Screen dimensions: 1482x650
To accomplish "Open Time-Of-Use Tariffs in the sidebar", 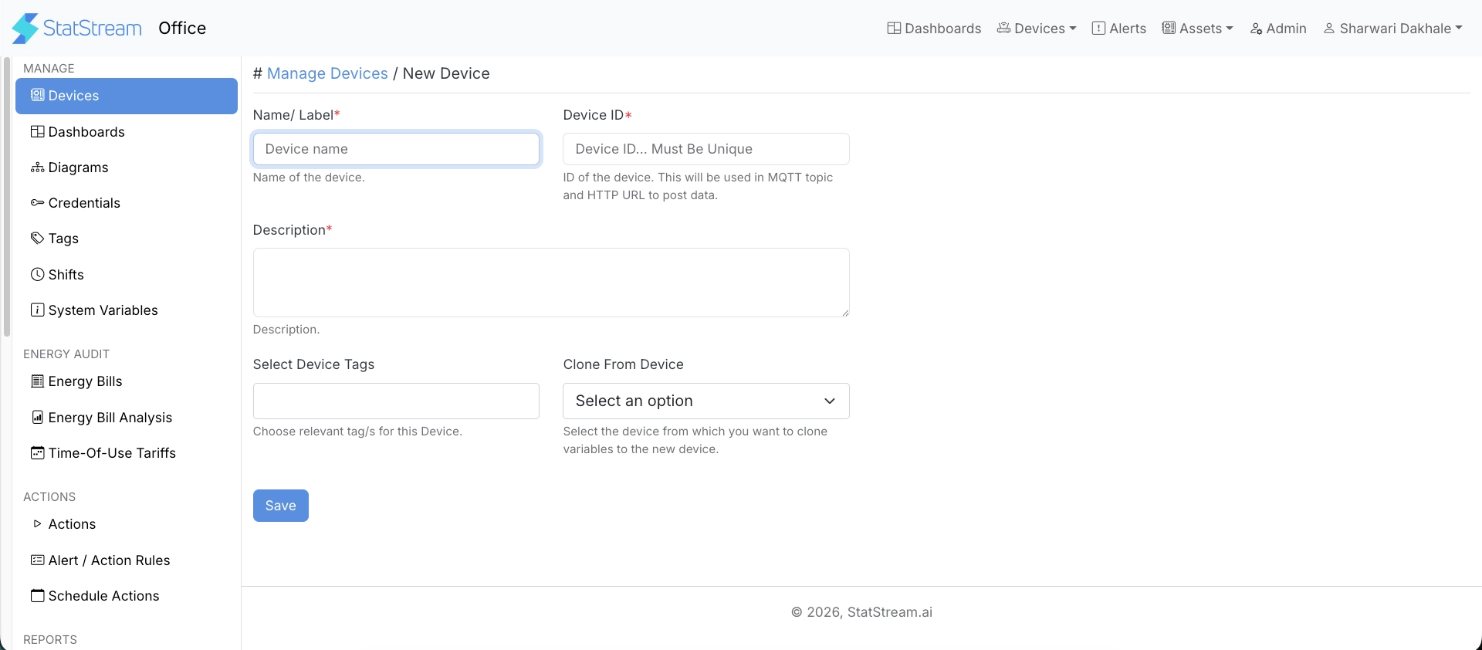I will pos(127,453).
